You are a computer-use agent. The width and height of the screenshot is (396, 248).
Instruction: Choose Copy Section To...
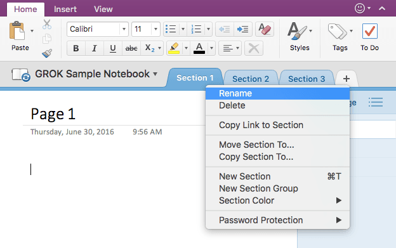click(277, 157)
